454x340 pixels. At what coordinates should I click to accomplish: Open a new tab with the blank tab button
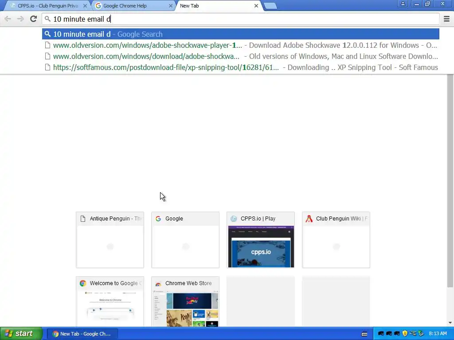(270, 6)
